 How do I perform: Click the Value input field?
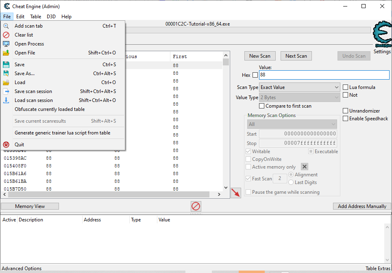(324, 75)
